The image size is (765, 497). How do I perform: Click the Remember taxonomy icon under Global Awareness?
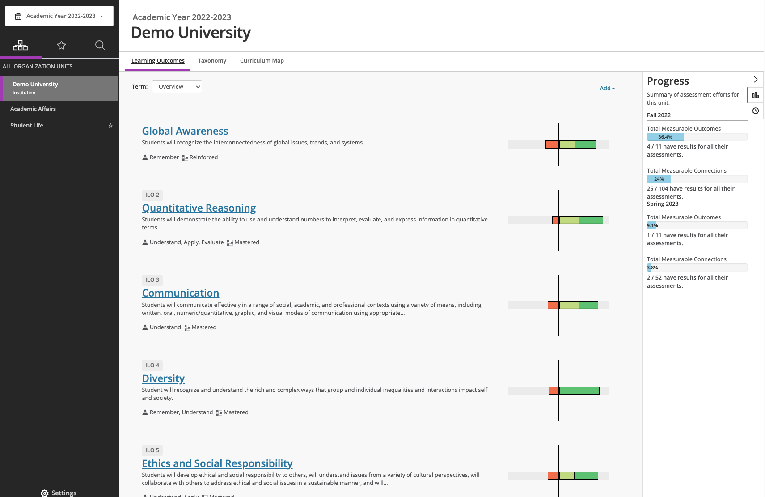tap(145, 157)
